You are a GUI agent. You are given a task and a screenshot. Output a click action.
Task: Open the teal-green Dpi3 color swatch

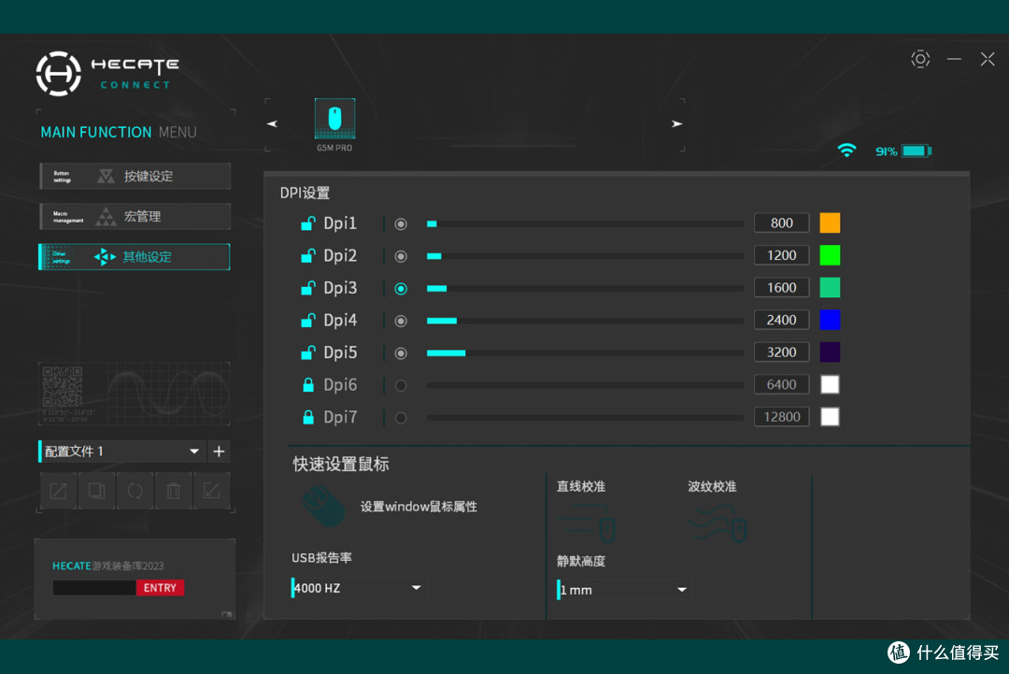coord(830,287)
